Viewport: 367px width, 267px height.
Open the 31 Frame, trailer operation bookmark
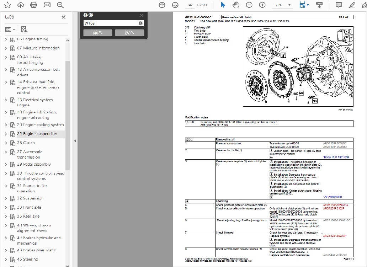(x=32, y=188)
